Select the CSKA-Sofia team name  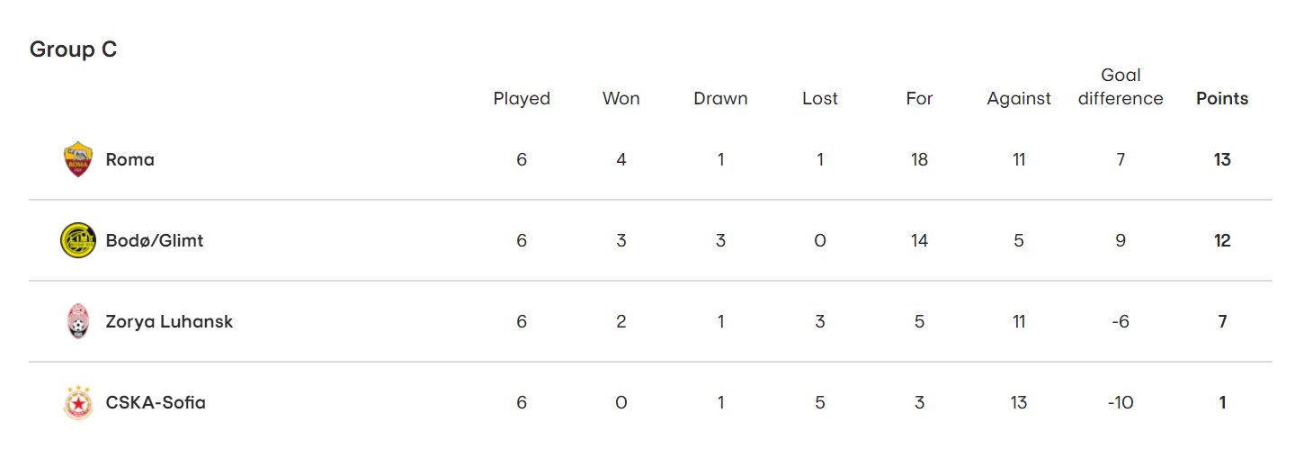click(156, 402)
